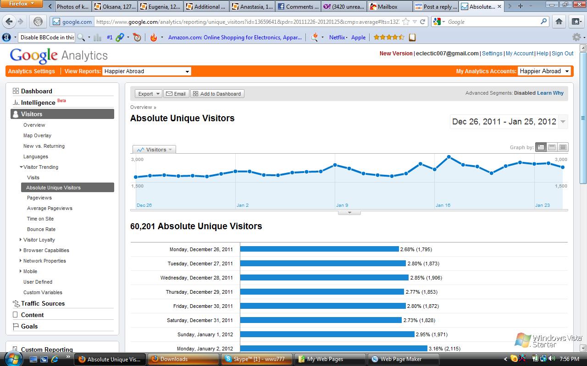Reload the current page
This screenshot has width=587, height=366.
[422, 22]
